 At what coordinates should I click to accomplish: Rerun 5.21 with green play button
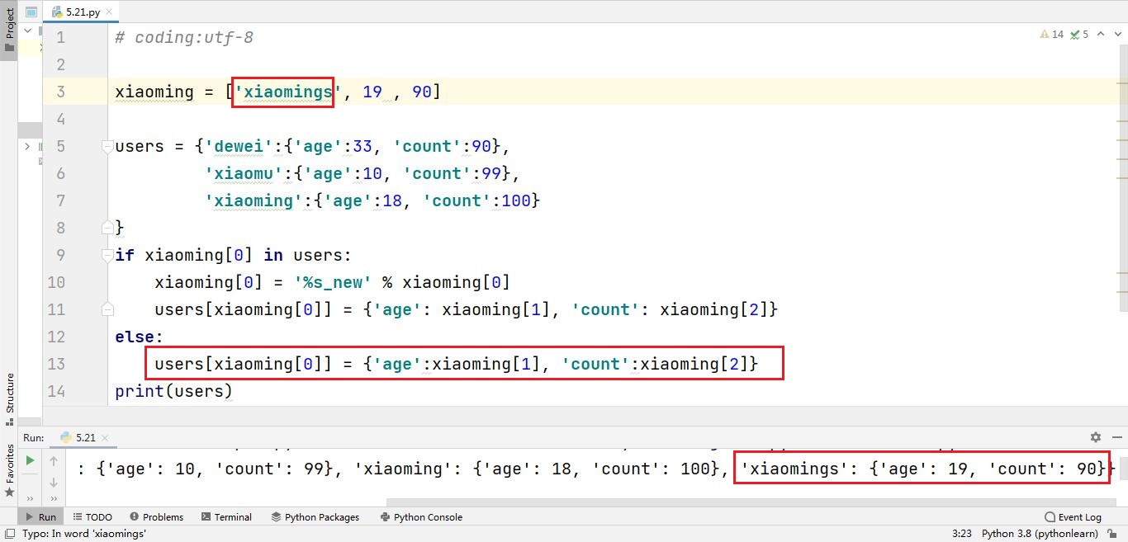point(30,460)
